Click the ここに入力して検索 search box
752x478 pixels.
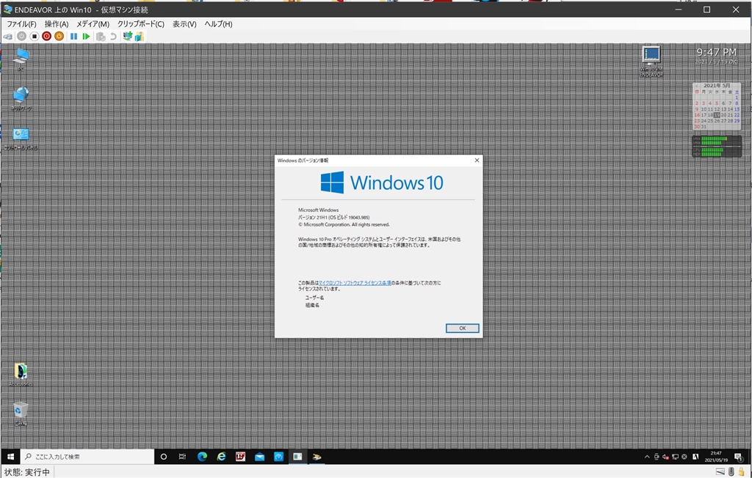coord(87,457)
